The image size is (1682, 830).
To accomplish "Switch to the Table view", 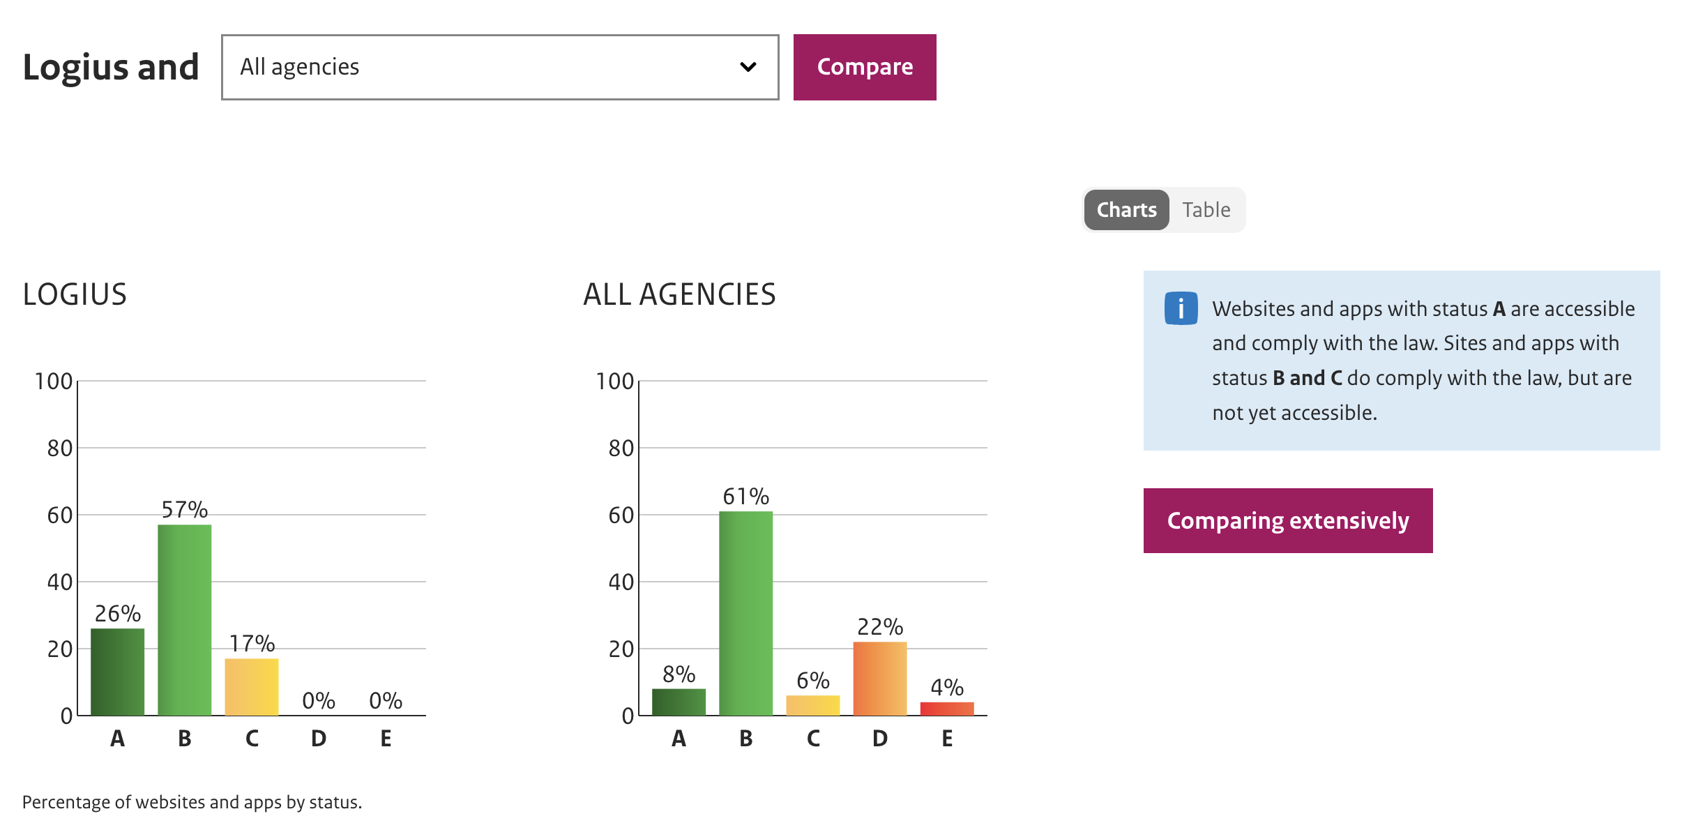I will coord(1206,210).
